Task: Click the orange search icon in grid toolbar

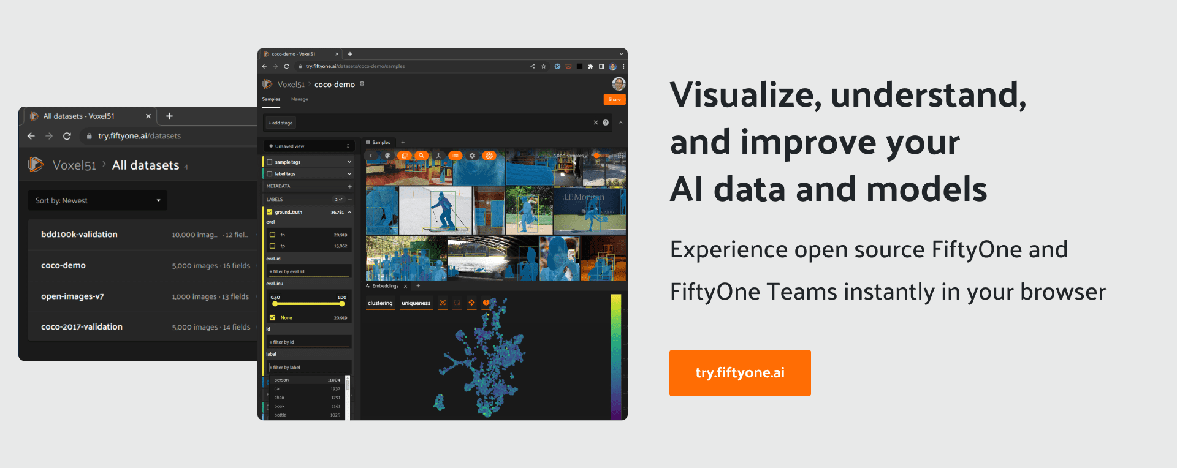Action: [421, 156]
